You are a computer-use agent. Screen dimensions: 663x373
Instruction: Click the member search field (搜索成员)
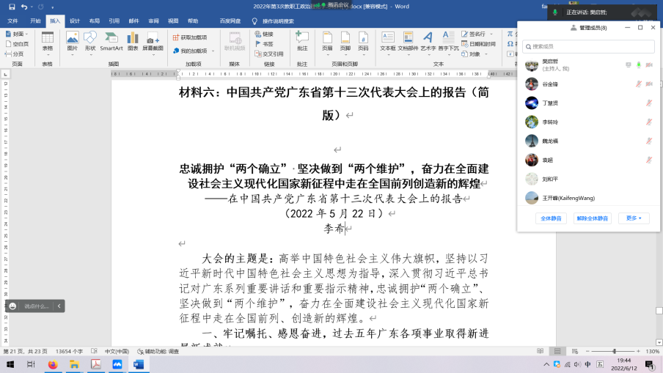point(588,46)
